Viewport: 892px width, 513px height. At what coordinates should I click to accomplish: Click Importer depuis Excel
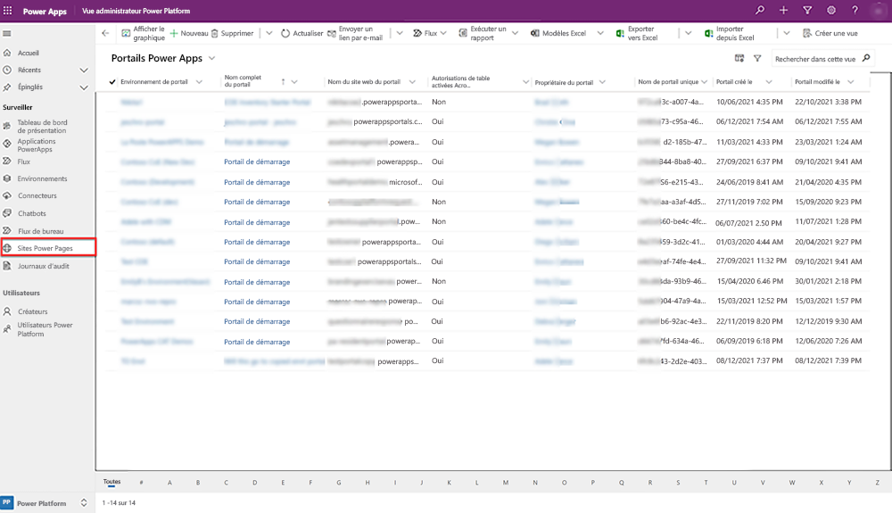click(729, 33)
